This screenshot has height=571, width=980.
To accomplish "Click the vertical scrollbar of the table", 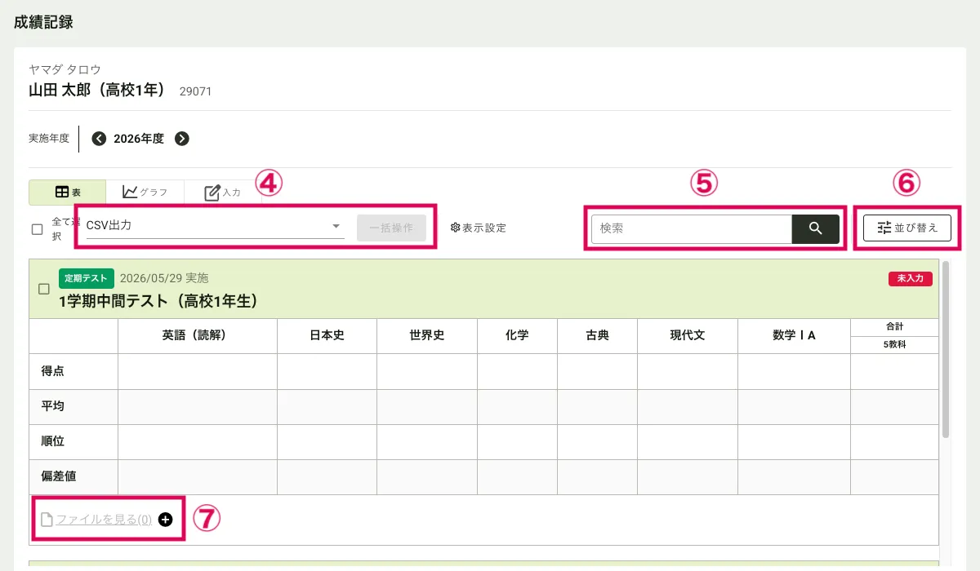I will [x=946, y=349].
